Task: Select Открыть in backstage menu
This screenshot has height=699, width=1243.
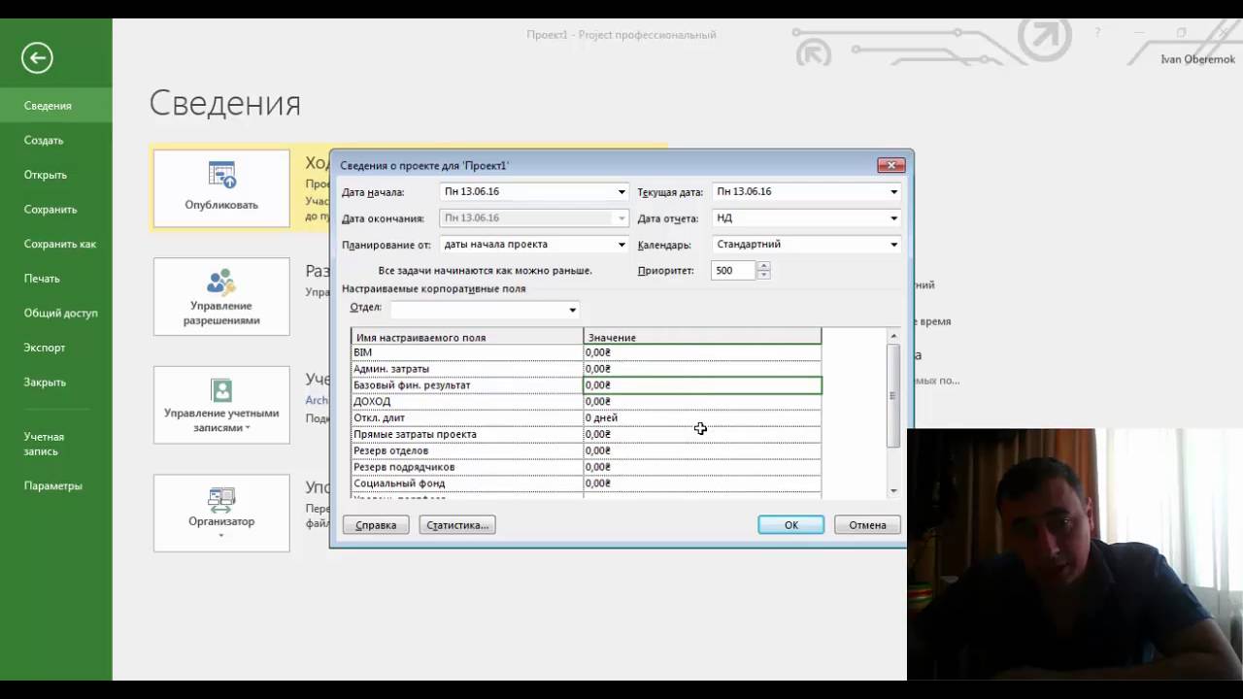Action: pyautogui.click(x=56, y=175)
